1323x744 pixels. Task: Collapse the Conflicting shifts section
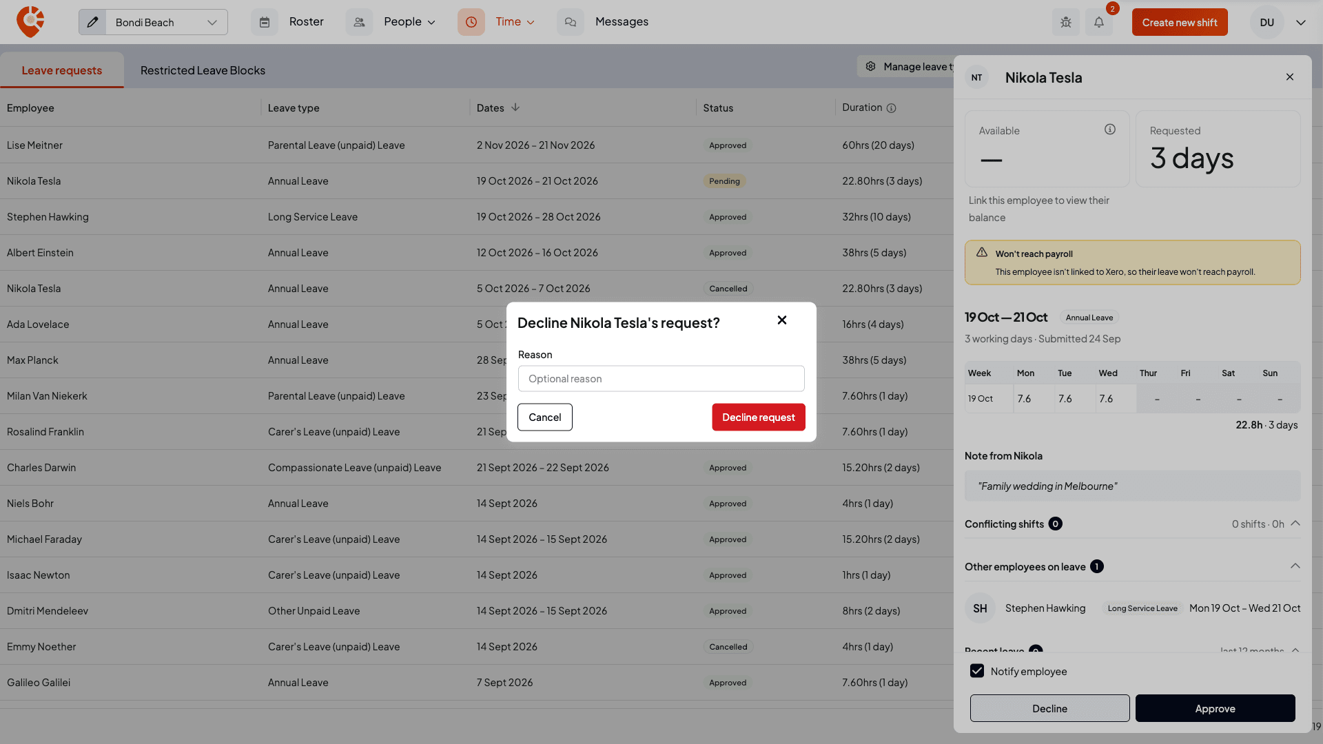tap(1295, 524)
